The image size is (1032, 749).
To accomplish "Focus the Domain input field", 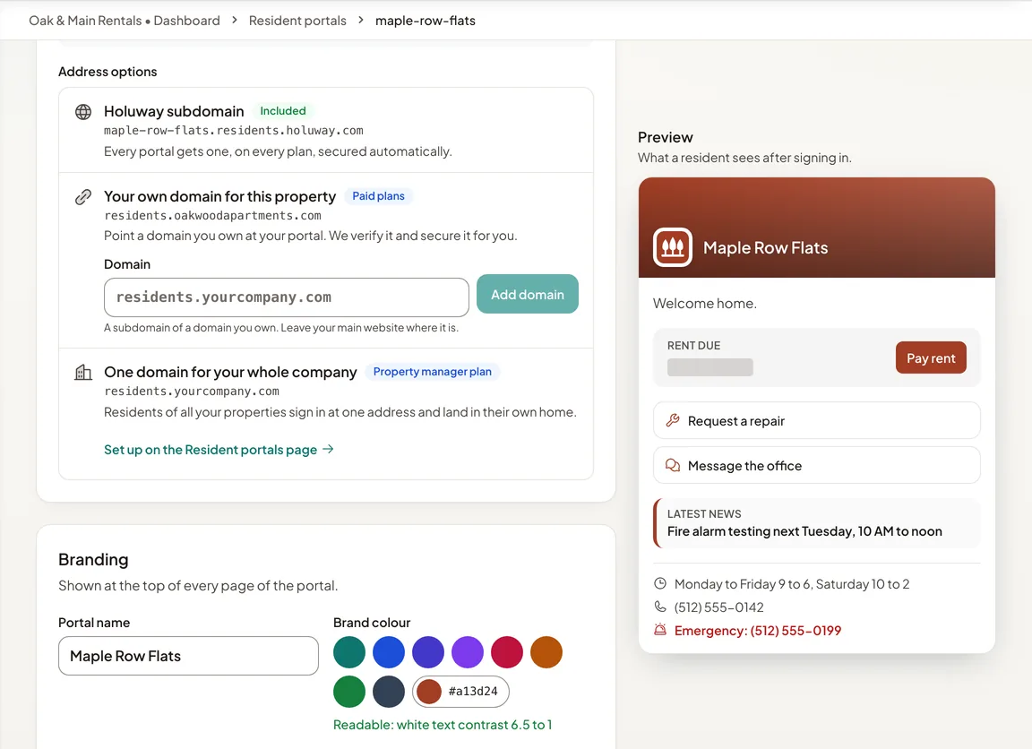I will pyautogui.click(x=287, y=297).
